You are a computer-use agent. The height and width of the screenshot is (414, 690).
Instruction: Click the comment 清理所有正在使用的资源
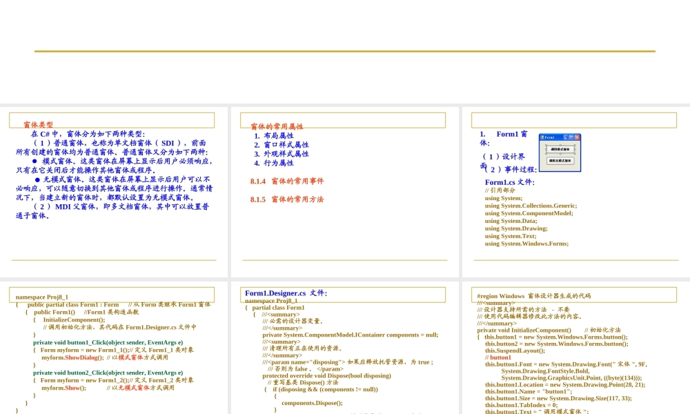tap(302, 348)
